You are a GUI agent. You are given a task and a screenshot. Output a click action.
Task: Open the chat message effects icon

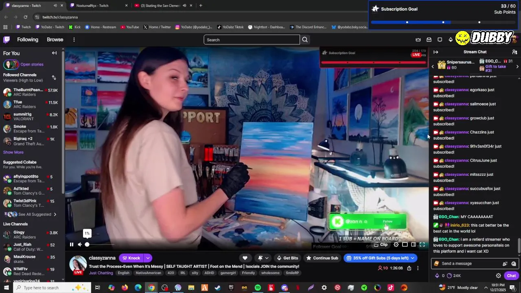point(505,264)
